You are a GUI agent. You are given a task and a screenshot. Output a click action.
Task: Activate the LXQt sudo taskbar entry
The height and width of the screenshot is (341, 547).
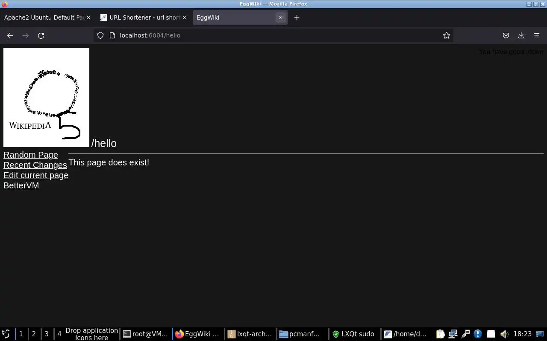pyautogui.click(x=354, y=334)
